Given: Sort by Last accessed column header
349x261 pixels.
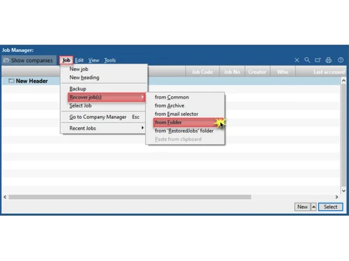Looking at the screenshot, I should (x=320, y=72).
